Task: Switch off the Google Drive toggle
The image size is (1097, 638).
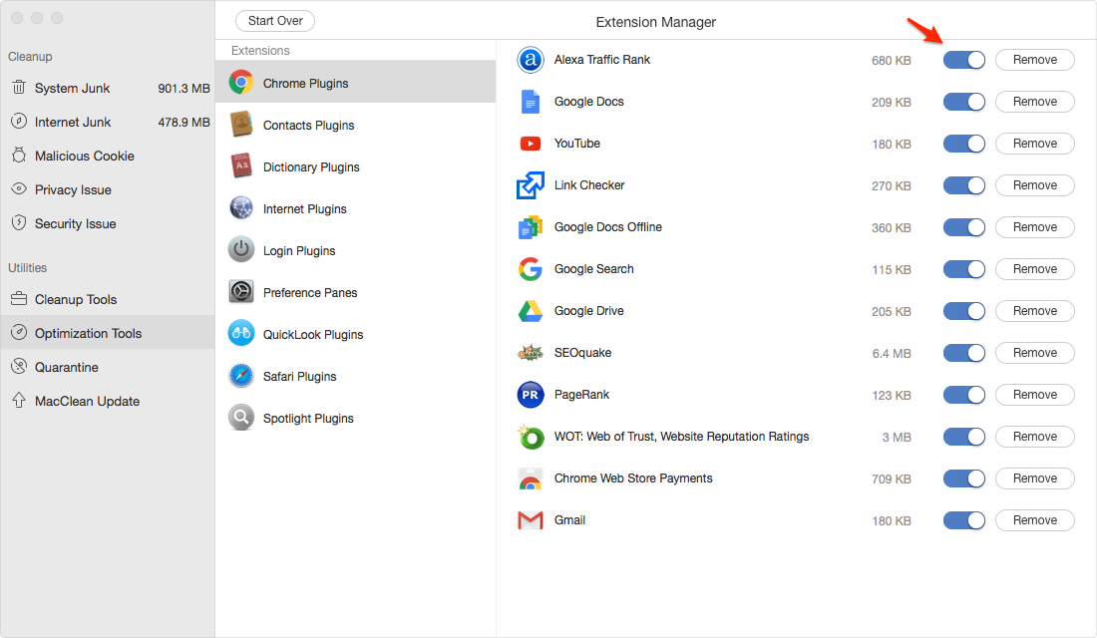Action: [x=964, y=311]
